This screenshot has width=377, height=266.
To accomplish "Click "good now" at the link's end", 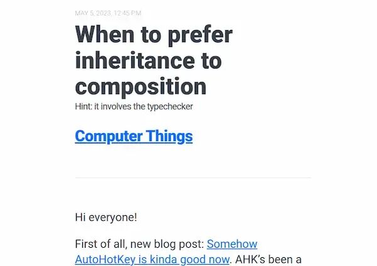I will [205, 260].
